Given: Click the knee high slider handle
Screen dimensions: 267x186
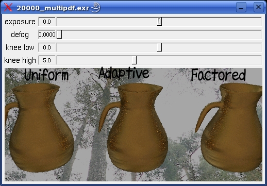Looking at the screenshot, I should [135, 60].
